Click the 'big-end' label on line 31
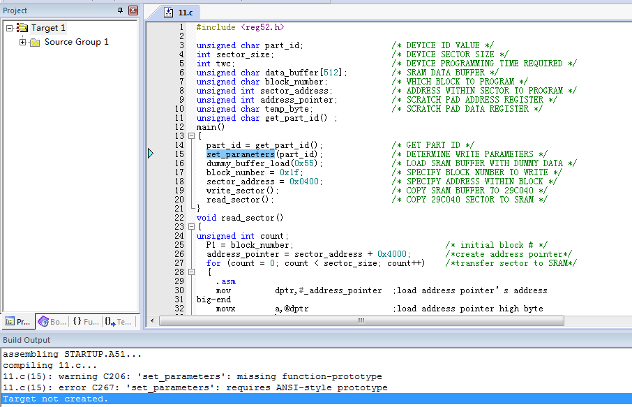This screenshot has height=407, width=632. [213, 299]
